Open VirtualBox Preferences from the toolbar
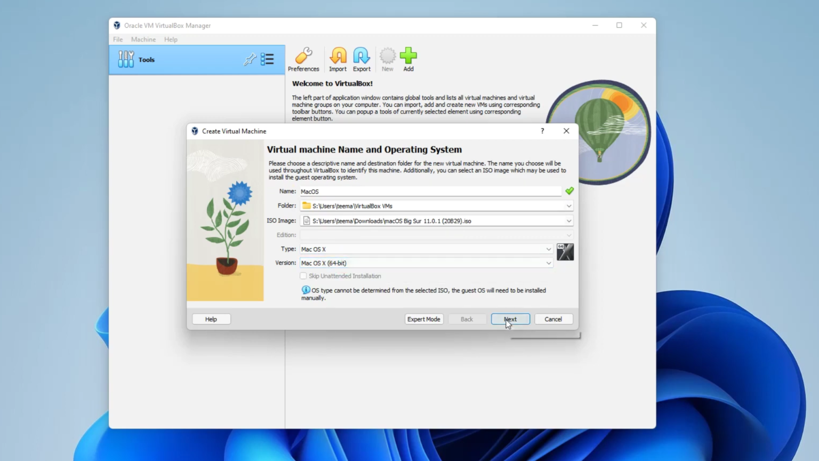 click(303, 59)
